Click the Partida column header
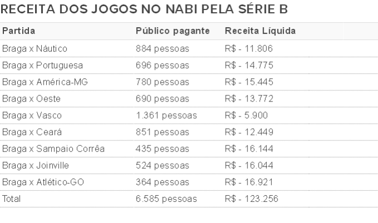 (18, 31)
